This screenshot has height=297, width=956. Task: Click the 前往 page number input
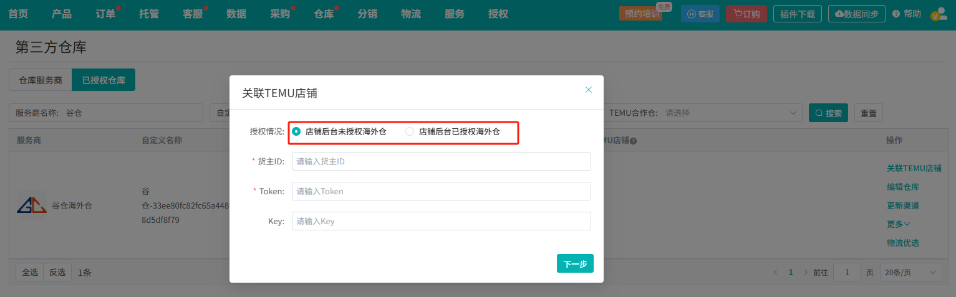pos(847,272)
